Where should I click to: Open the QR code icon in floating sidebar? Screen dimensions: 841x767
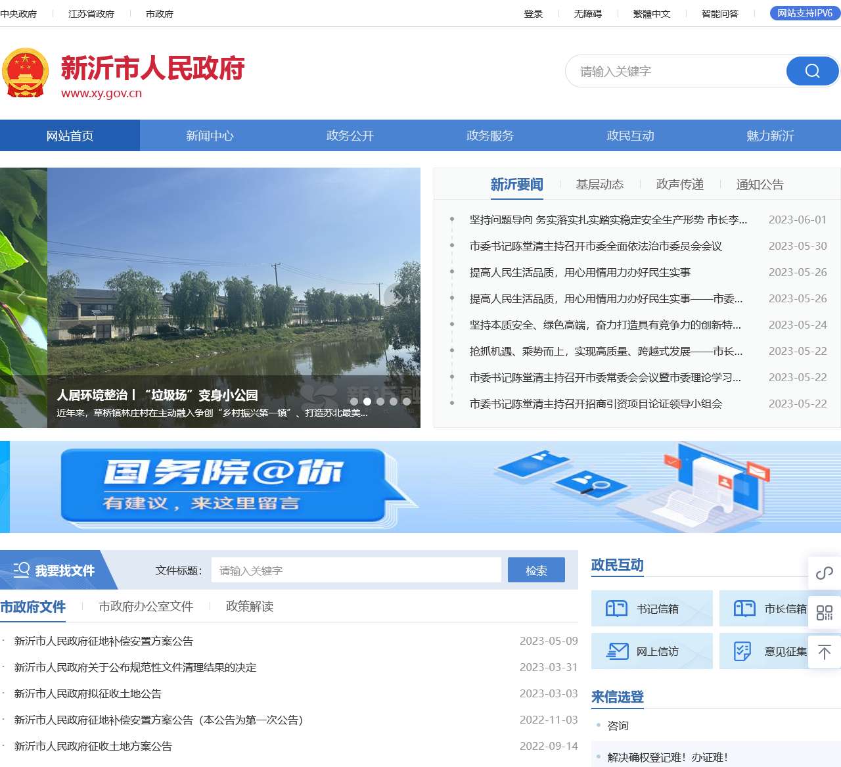(x=825, y=613)
